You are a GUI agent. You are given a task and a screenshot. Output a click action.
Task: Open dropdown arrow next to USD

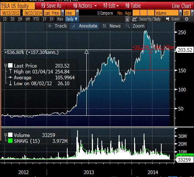192,13
